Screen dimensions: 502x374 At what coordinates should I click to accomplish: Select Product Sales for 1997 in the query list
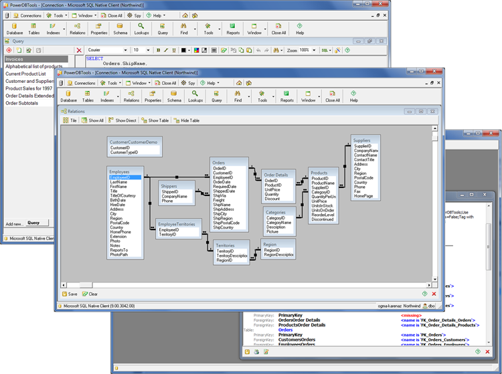29,88
